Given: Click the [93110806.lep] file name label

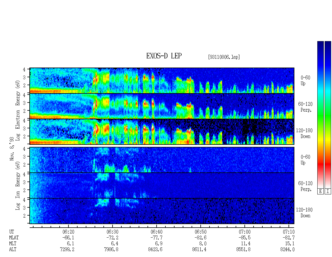Looking at the screenshot, I should pyautogui.click(x=224, y=57).
